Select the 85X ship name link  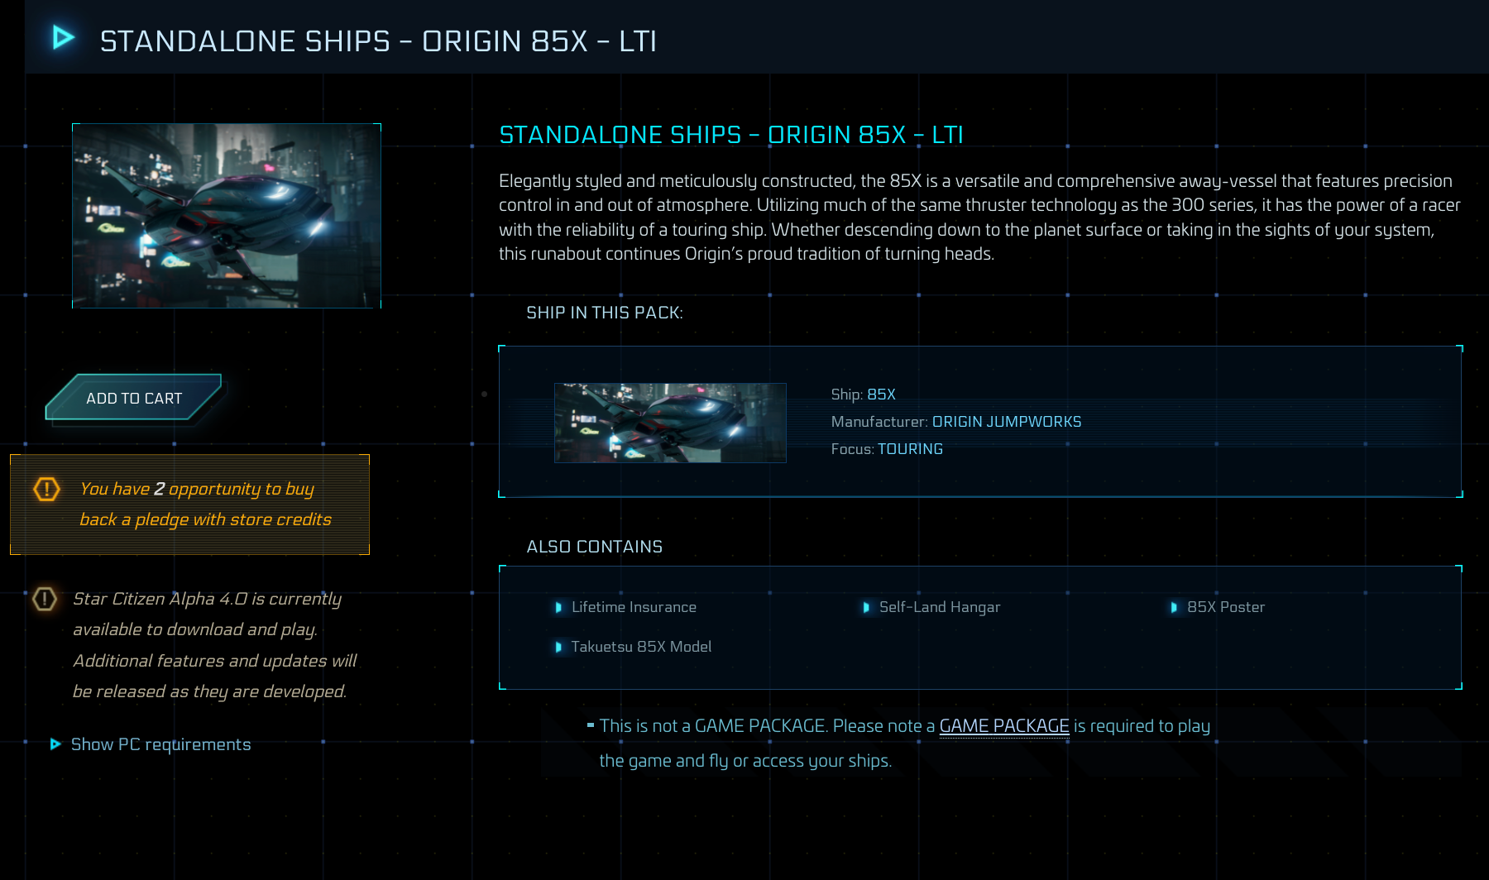(x=881, y=395)
